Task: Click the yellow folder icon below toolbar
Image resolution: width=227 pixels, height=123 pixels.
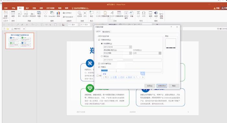Action: pos(7,29)
